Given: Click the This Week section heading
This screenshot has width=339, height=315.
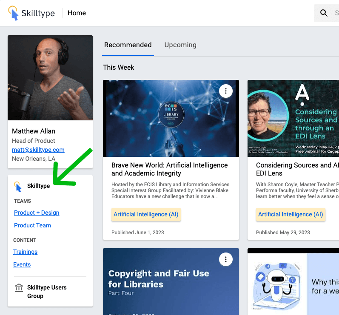Looking at the screenshot, I should click(x=119, y=68).
